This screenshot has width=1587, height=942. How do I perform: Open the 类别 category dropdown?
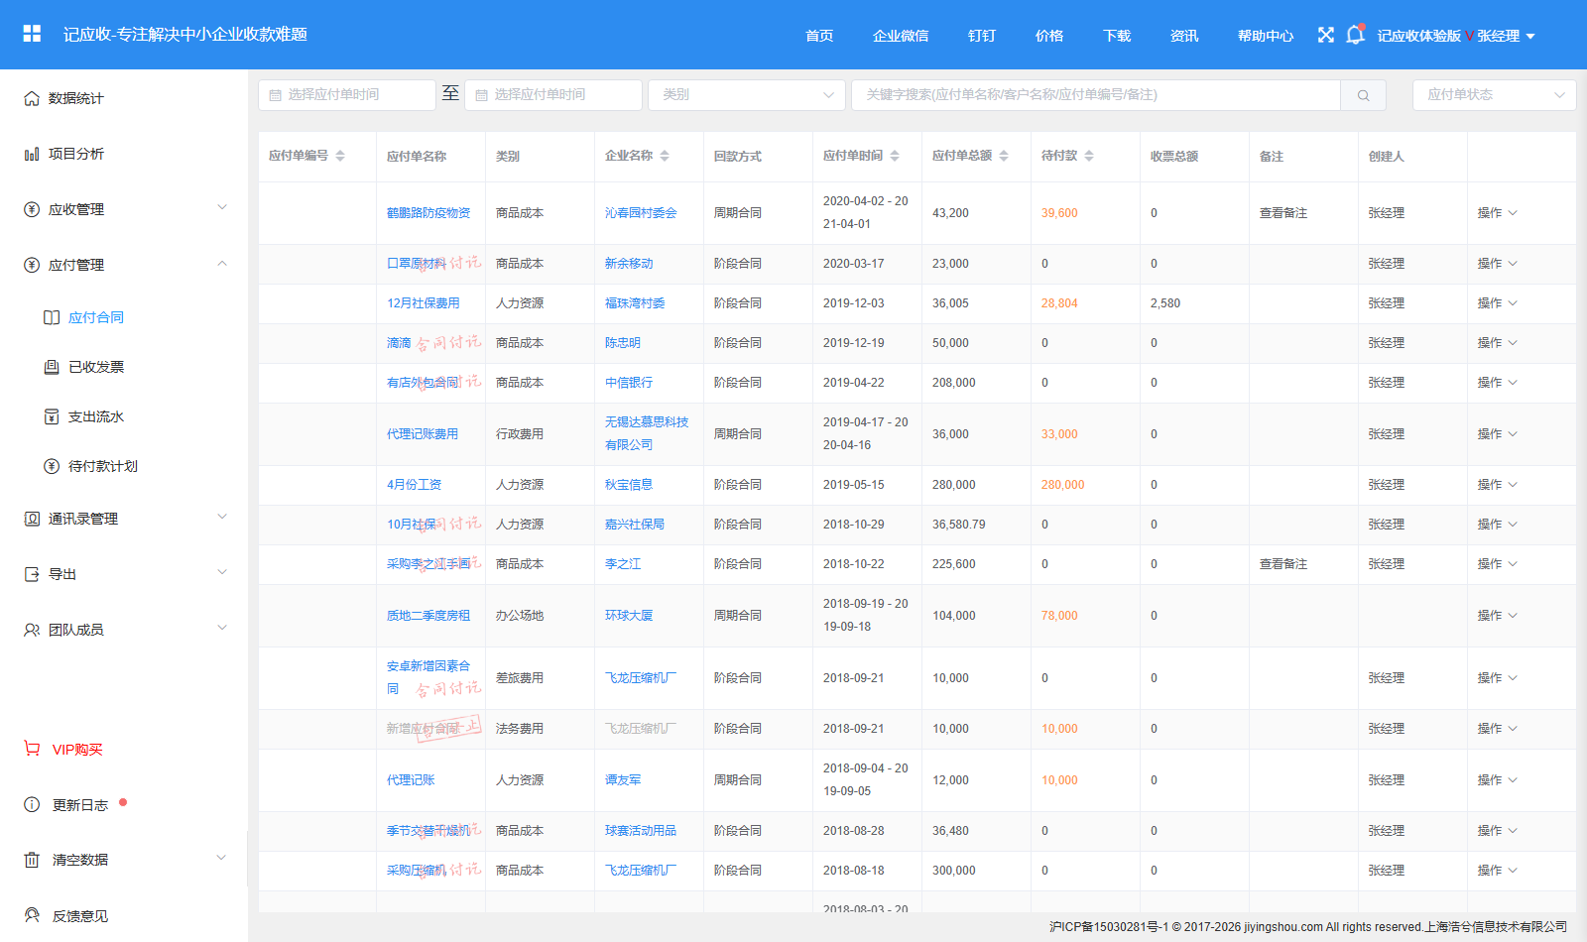747,95
